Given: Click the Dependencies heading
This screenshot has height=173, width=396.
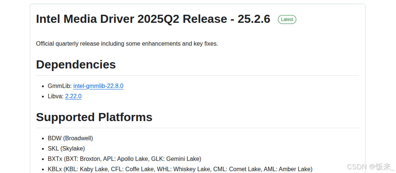Looking at the screenshot, I should click(x=76, y=65).
